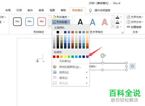Click the 文字方向 text direction icon
The height and width of the screenshot is (106, 145).
(x=128, y=17)
